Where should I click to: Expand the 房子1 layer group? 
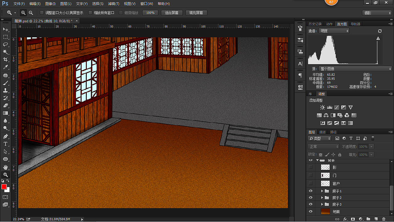(x=322, y=191)
